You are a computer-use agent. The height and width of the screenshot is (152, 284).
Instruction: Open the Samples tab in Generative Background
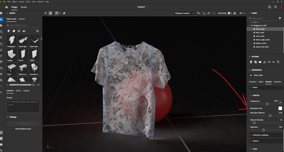pos(26,90)
